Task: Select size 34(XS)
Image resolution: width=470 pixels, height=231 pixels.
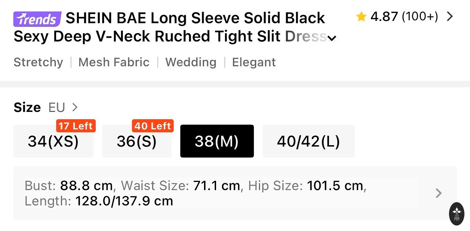Action: tap(53, 141)
